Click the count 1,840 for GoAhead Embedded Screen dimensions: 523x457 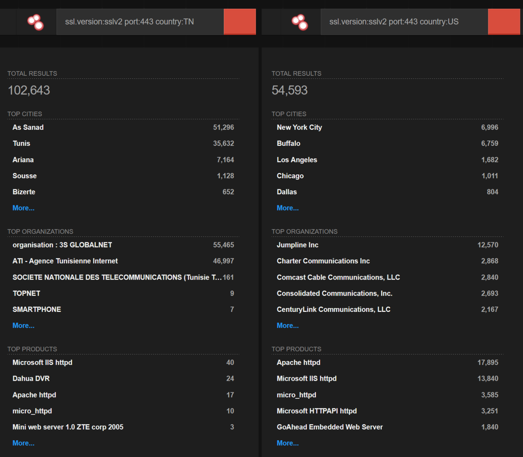[x=490, y=427]
